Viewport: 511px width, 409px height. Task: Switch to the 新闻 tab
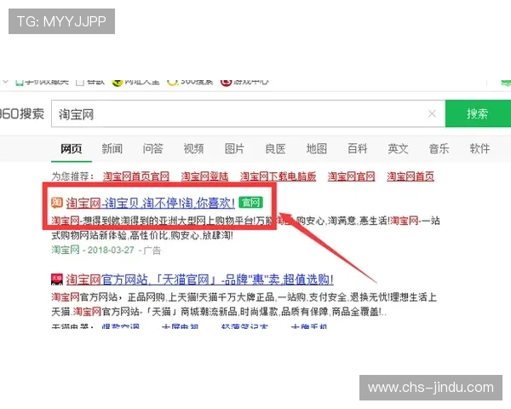point(112,149)
